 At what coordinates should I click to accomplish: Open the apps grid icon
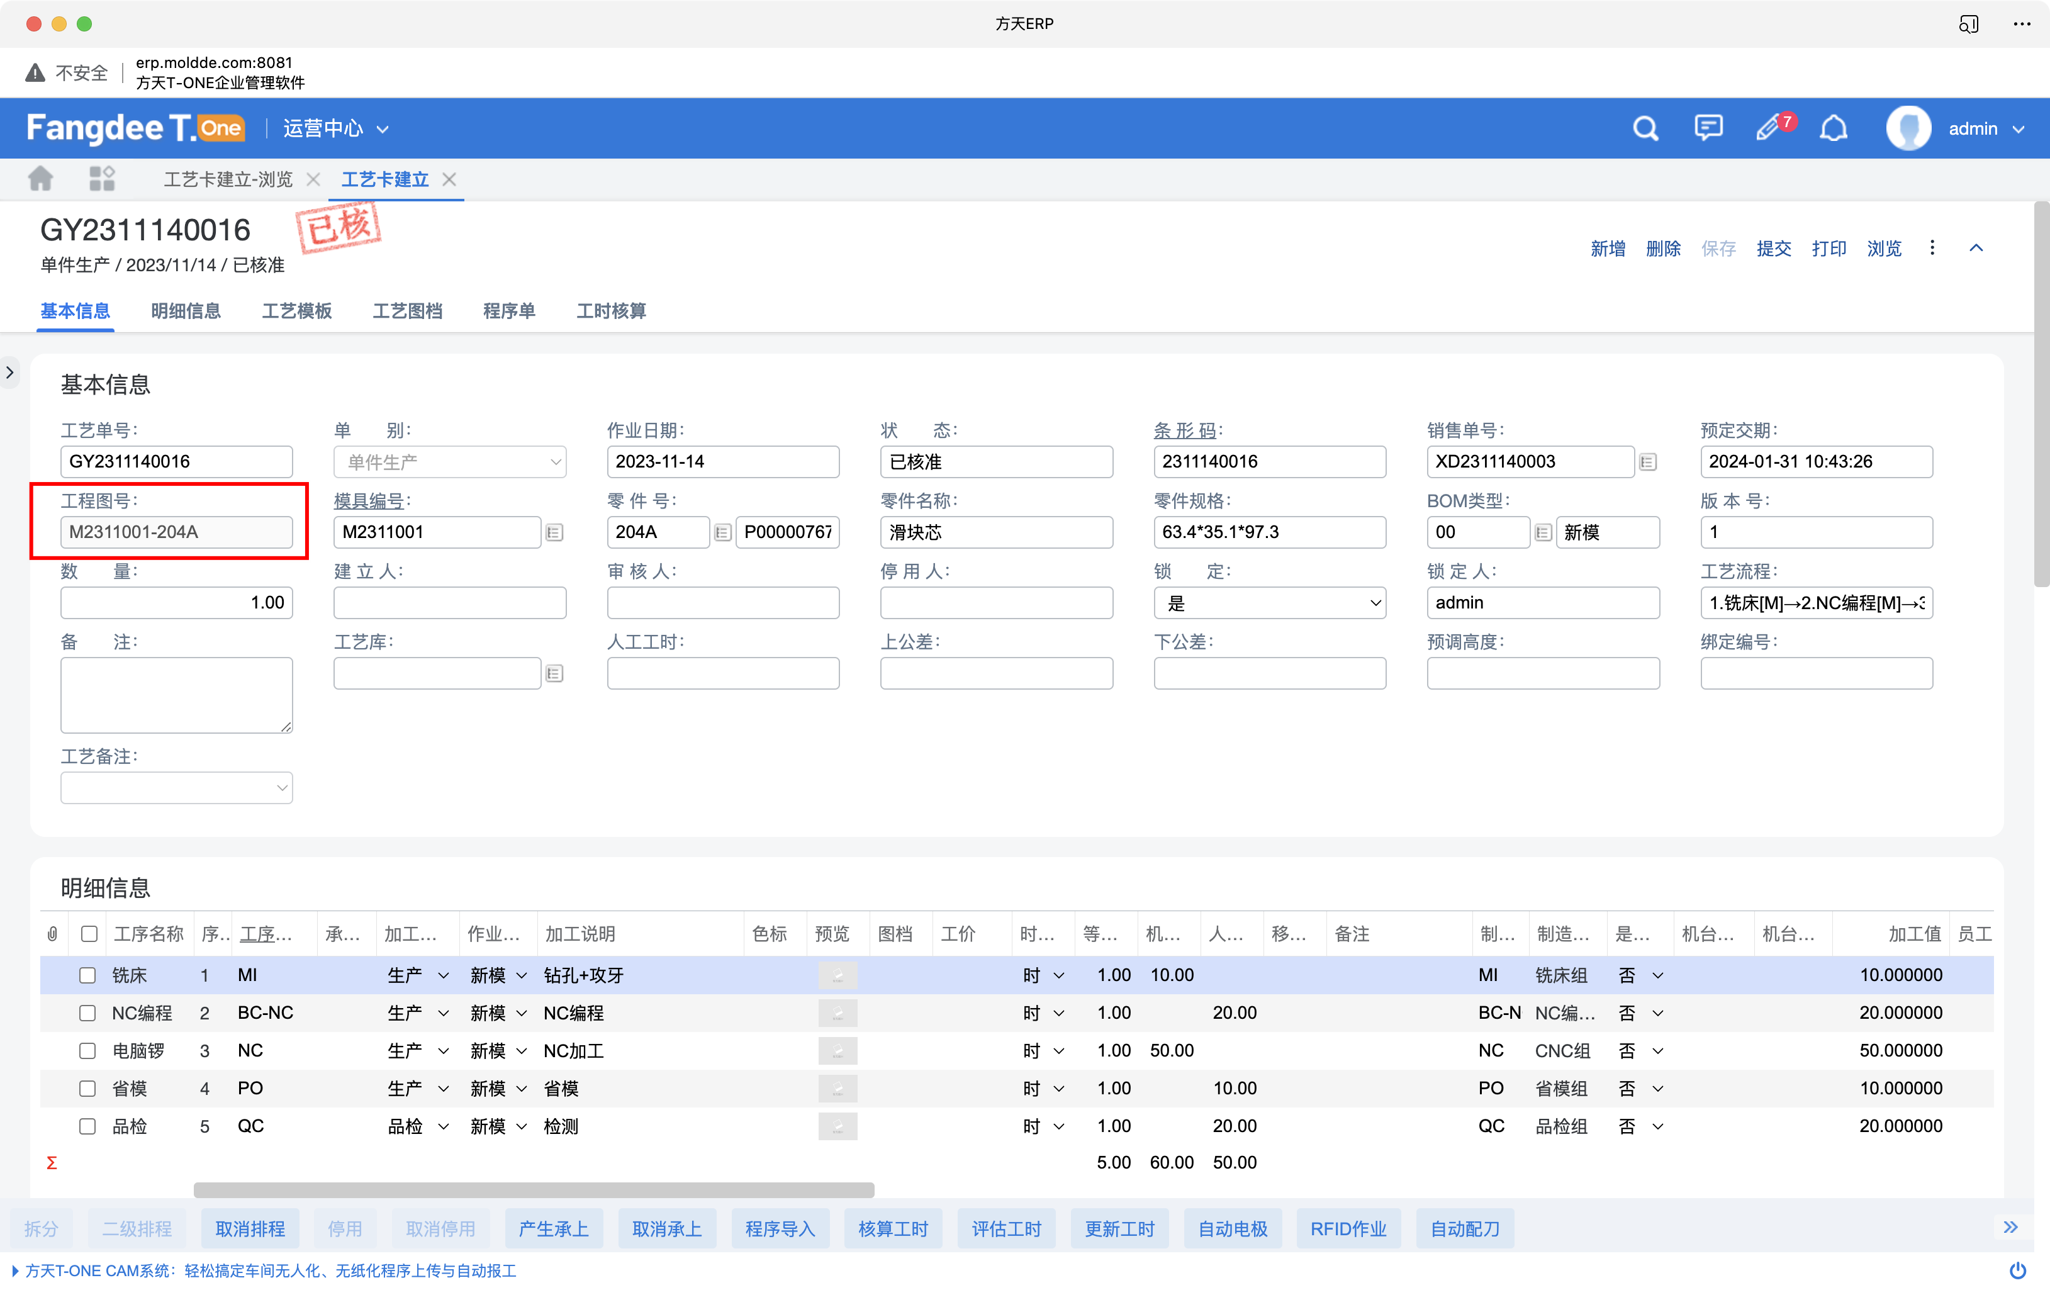pyautogui.click(x=101, y=179)
